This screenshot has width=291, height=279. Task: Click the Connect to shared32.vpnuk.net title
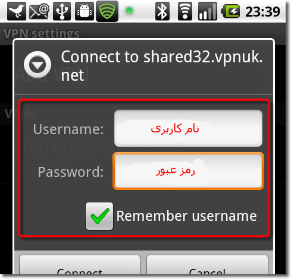(x=162, y=66)
